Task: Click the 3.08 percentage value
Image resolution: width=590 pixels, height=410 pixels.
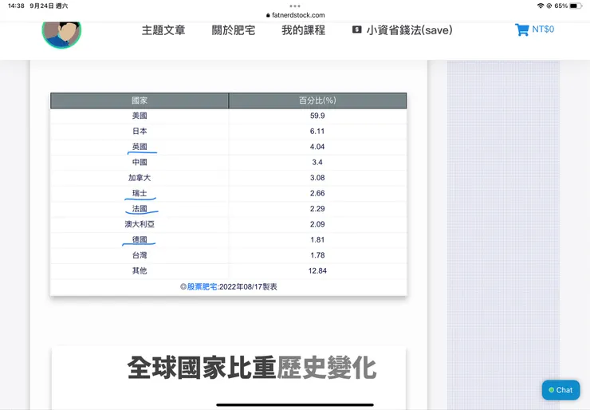Action: point(317,178)
